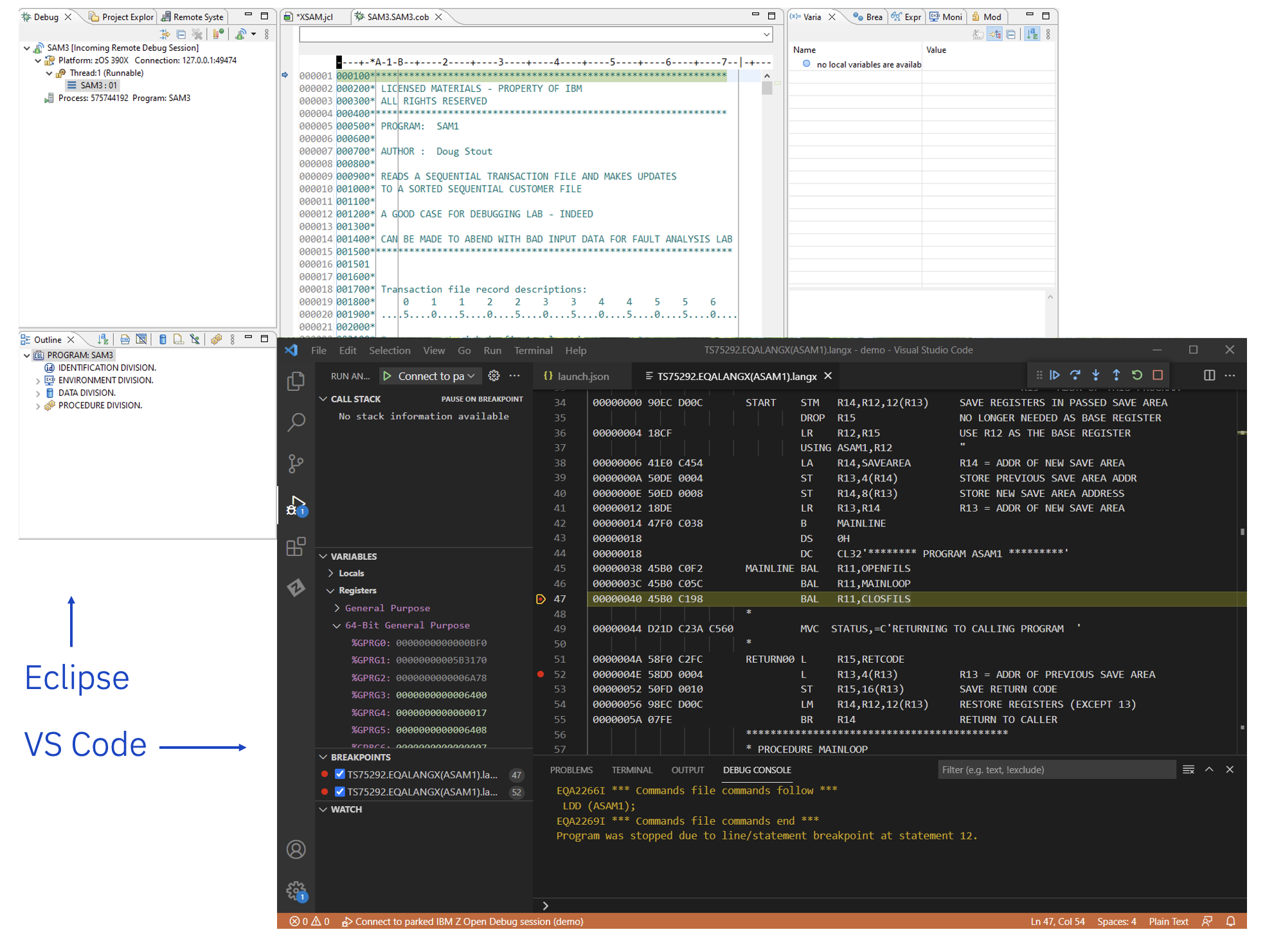
Task: Uncheck the line 52 breakpoint entry
Action: click(x=339, y=792)
